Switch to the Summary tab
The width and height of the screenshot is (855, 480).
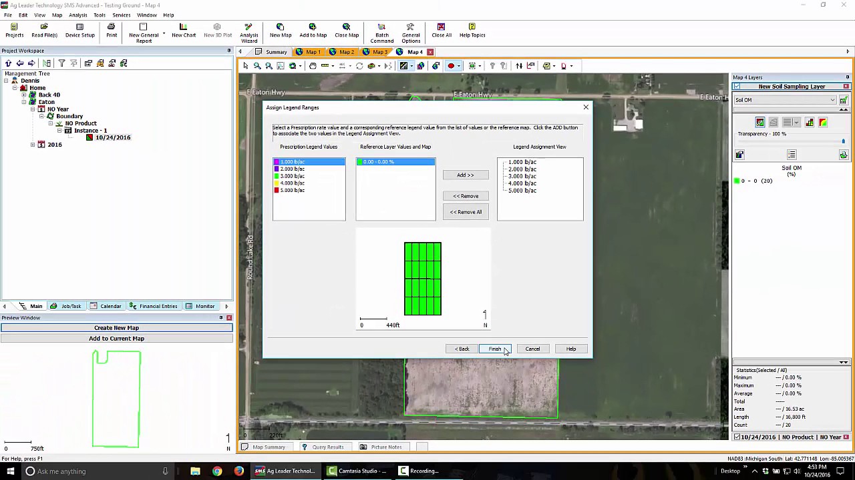(x=271, y=52)
